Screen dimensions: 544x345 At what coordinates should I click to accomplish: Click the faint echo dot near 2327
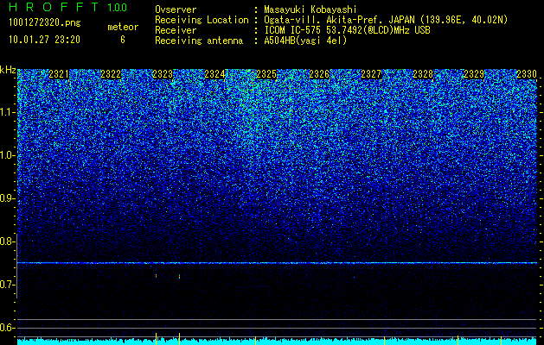point(354,277)
